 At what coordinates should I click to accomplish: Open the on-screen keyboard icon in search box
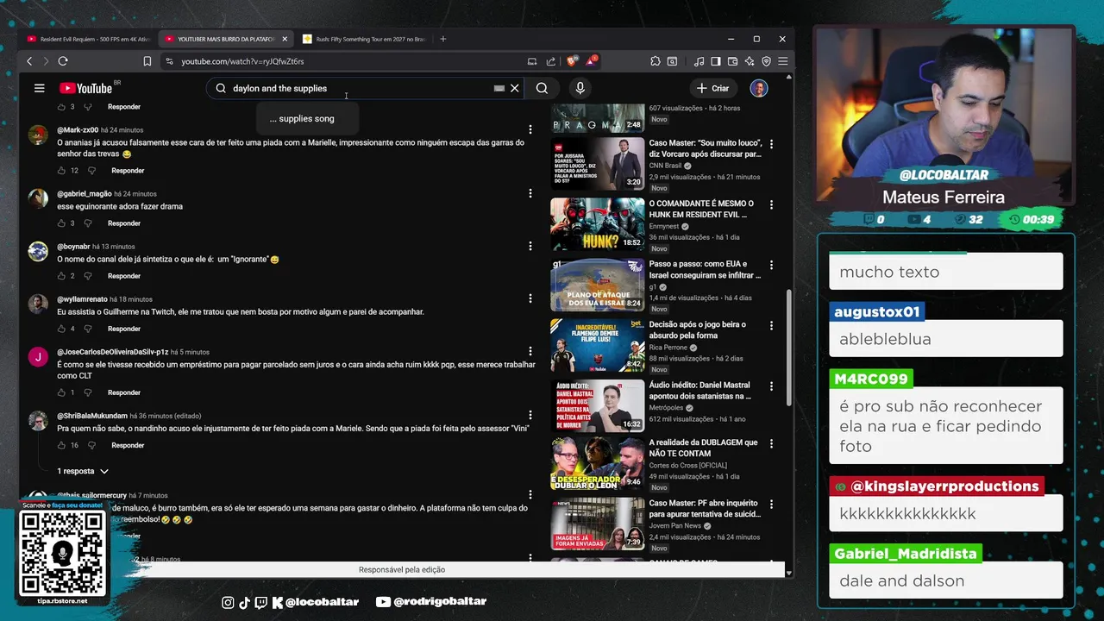(499, 88)
